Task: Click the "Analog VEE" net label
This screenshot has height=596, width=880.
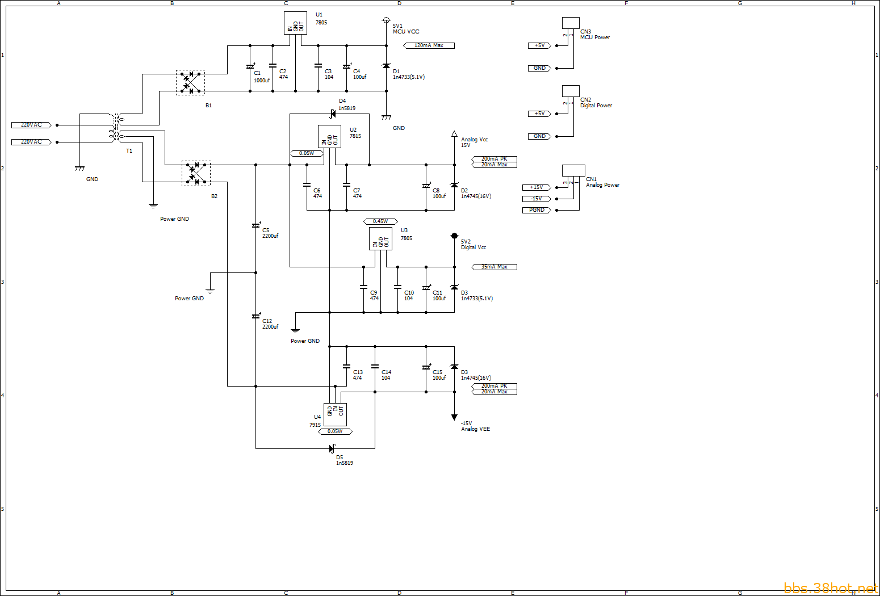Action: (x=475, y=429)
